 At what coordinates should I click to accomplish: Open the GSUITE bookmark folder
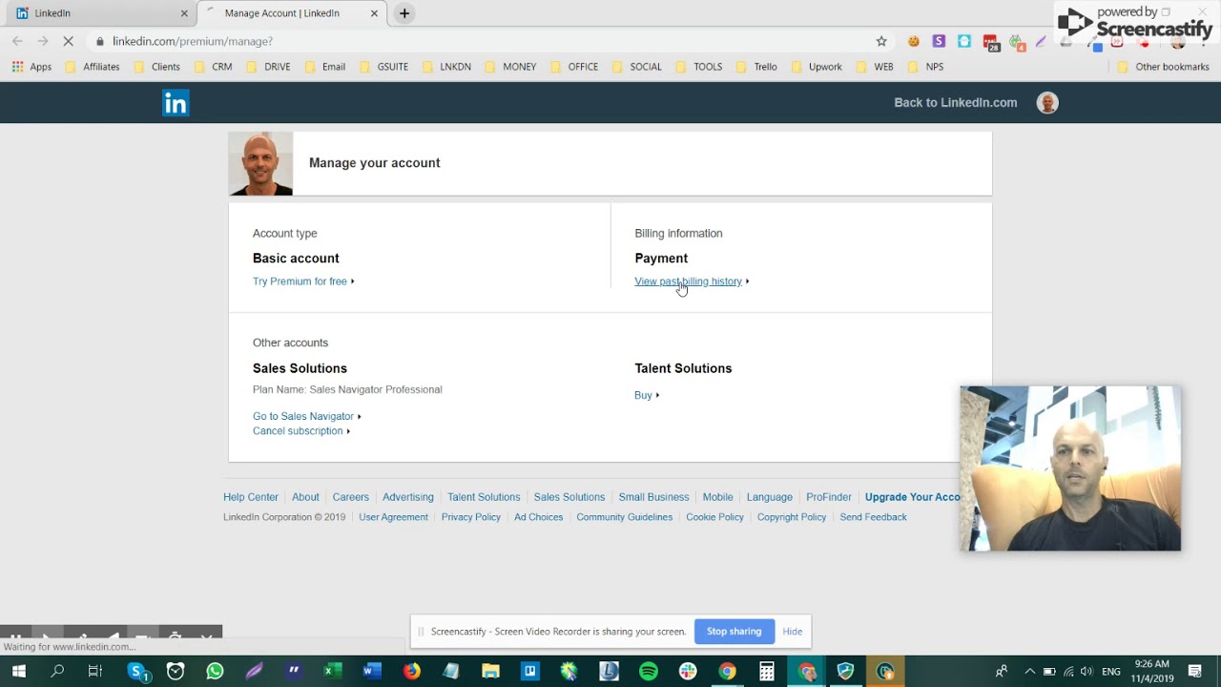click(x=383, y=67)
